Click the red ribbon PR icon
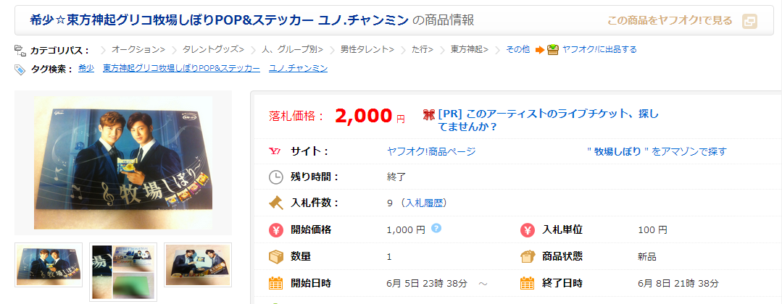Screen dimensions: 782x304 coord(428,114)
